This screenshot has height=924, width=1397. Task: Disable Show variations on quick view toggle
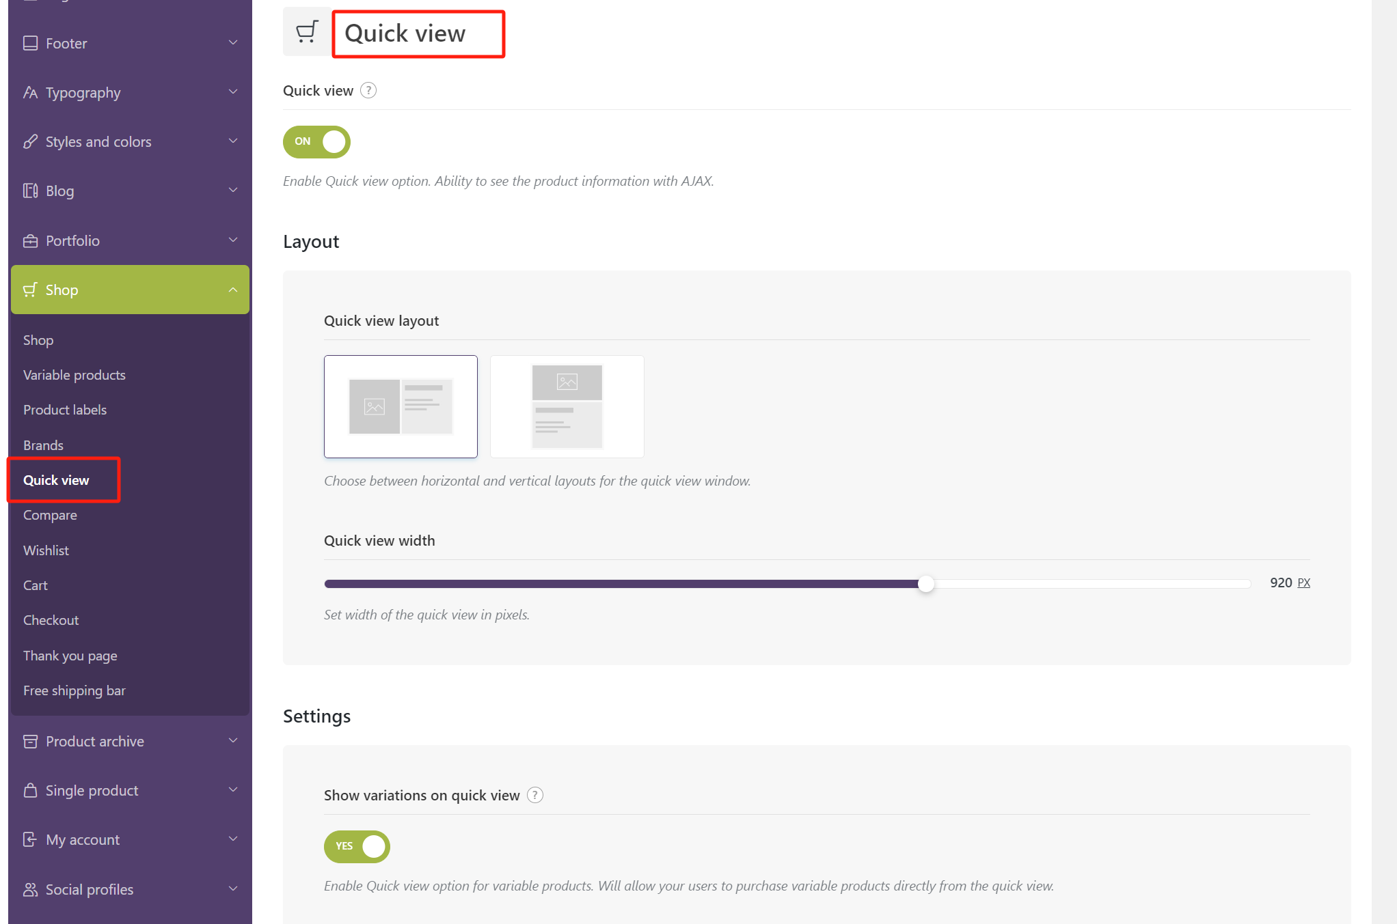pyautogui.click(x=357, y=847)
